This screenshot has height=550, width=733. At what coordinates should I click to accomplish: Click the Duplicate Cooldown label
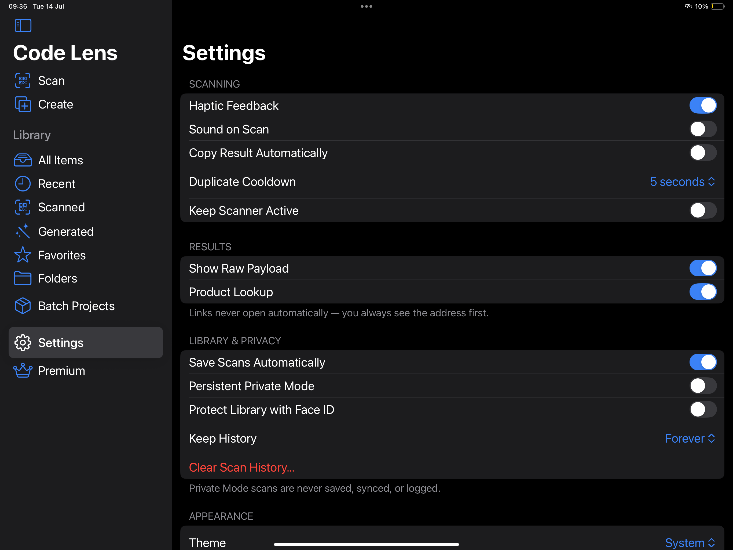click(x=242, y=182)
